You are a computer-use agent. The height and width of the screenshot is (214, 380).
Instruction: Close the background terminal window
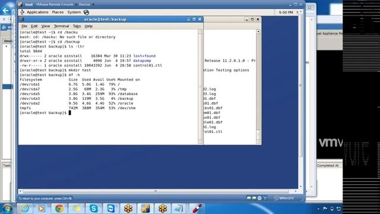pyautogui.click(x=258, y=19)
